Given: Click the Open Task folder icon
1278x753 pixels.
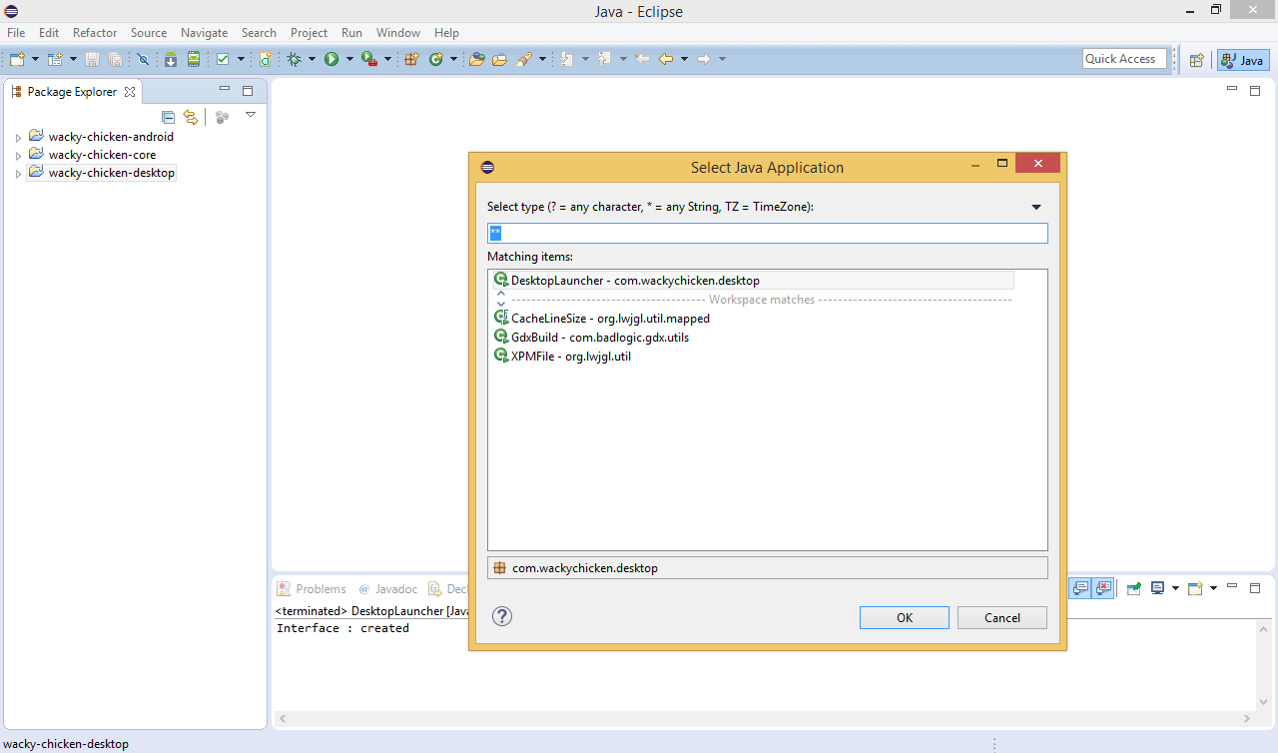Looking at the screenshot, I should pos(499,59).
